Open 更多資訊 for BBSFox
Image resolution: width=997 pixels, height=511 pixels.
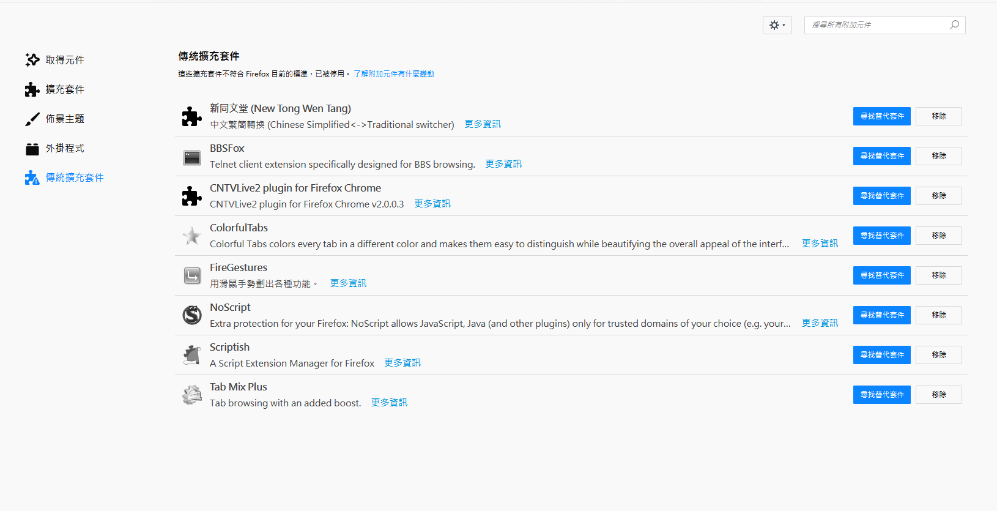[503, 164]
